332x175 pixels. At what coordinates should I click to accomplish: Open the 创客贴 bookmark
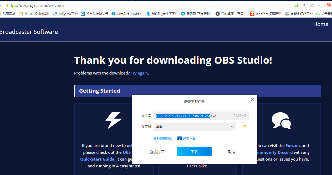(x=162, y=14)
